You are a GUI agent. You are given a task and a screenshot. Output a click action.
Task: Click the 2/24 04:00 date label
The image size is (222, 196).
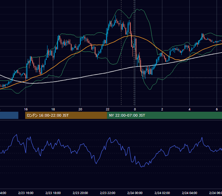tap(190, 193)
